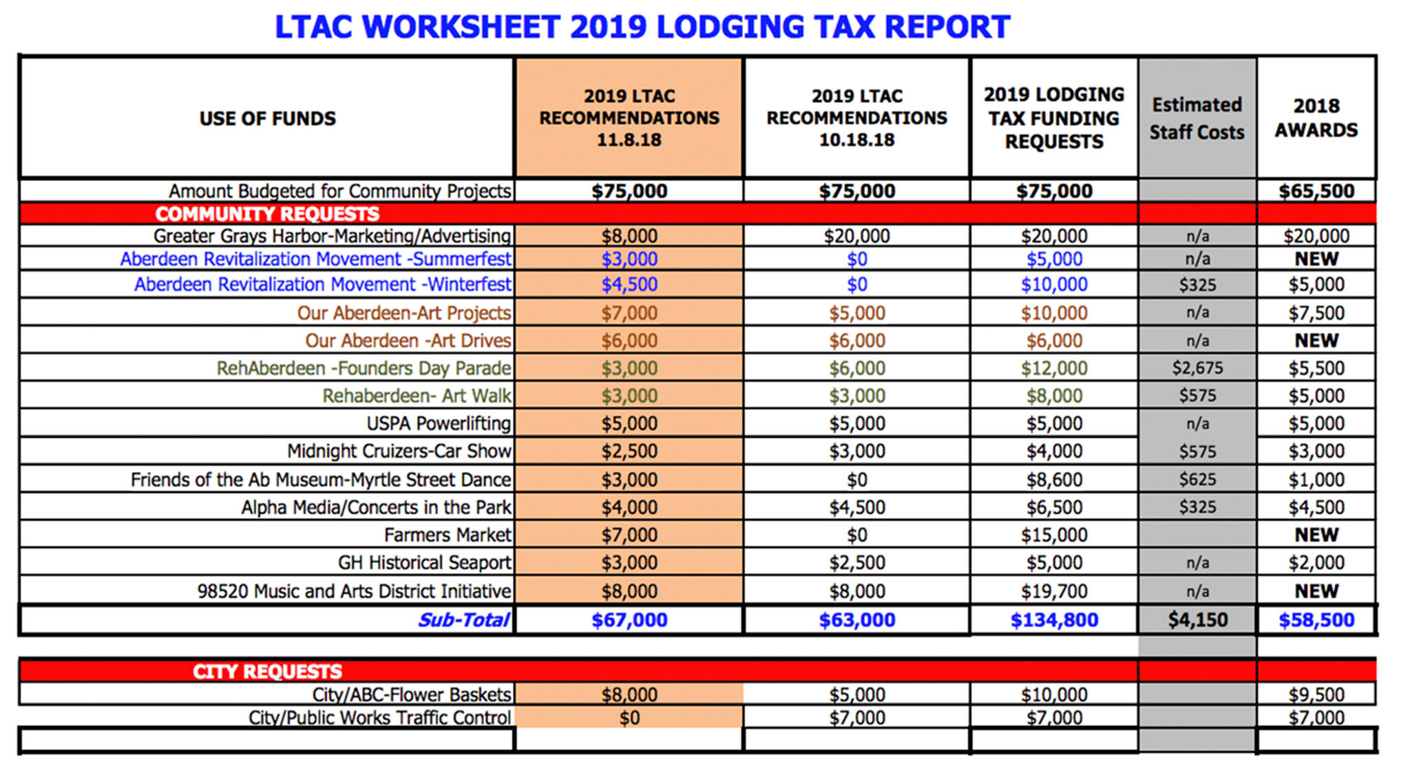Screen dimensions: 1410x775
Task: Click the USE OF FUNDS header
Action: click(x=267, y=118)
